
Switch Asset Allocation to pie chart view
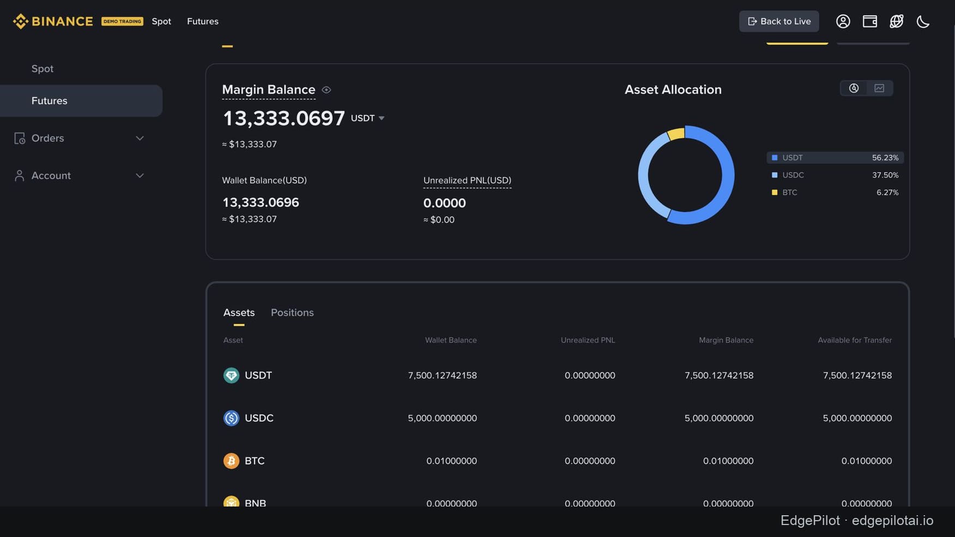pos(854,88)
